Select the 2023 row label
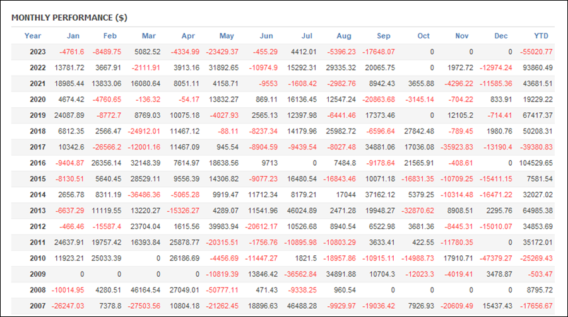 click(38, 52)
